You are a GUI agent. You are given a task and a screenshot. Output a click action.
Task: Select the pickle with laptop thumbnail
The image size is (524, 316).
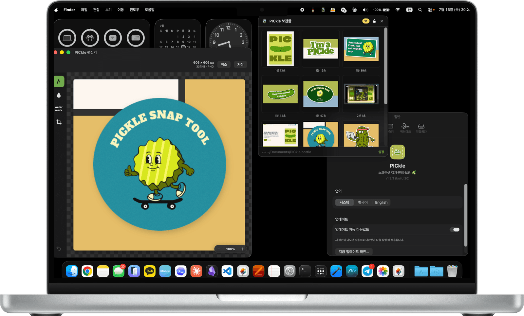(361, 135)
